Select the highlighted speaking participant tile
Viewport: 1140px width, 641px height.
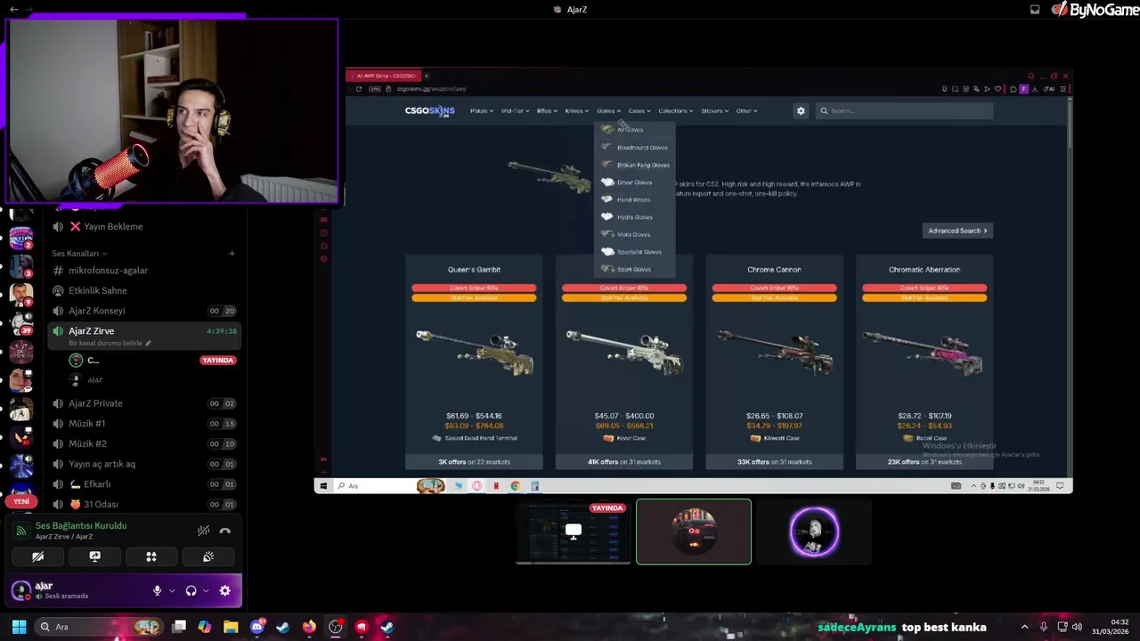click(x=694, y=531)
